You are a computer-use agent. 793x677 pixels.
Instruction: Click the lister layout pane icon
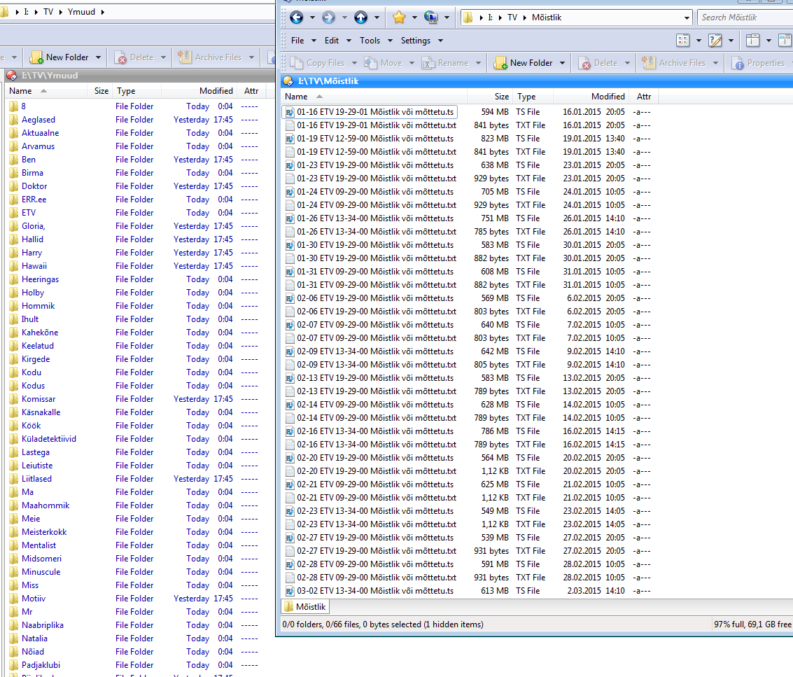[752, 41]
